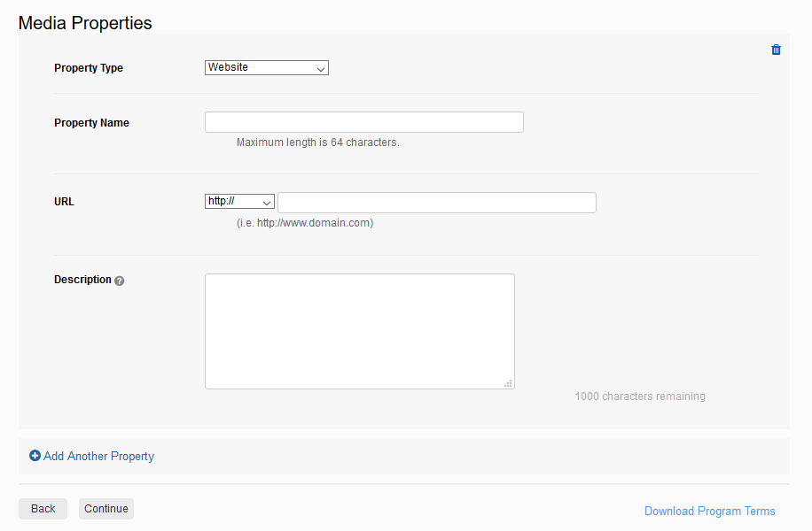This screenshot has width=812, height=531.
Task: Click the Description box resize grip
Action: 508,383
